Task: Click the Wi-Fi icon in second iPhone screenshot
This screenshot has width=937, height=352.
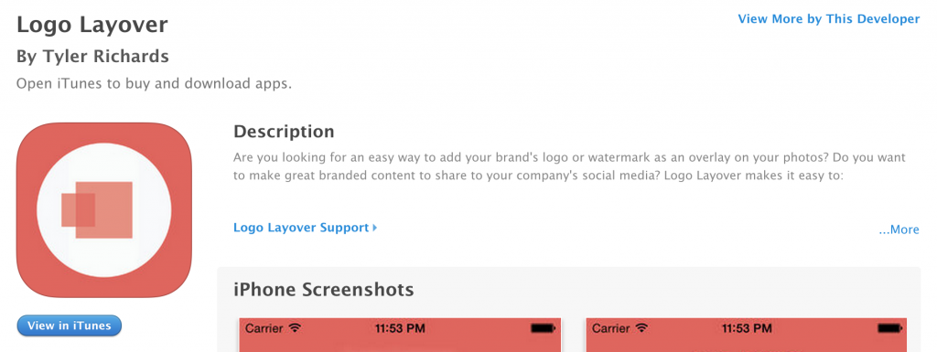Action: [641, 328]
